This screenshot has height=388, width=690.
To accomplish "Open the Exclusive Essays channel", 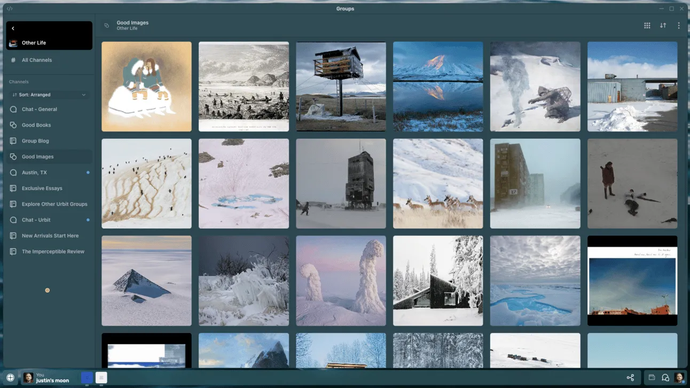I will pos(49,188).
